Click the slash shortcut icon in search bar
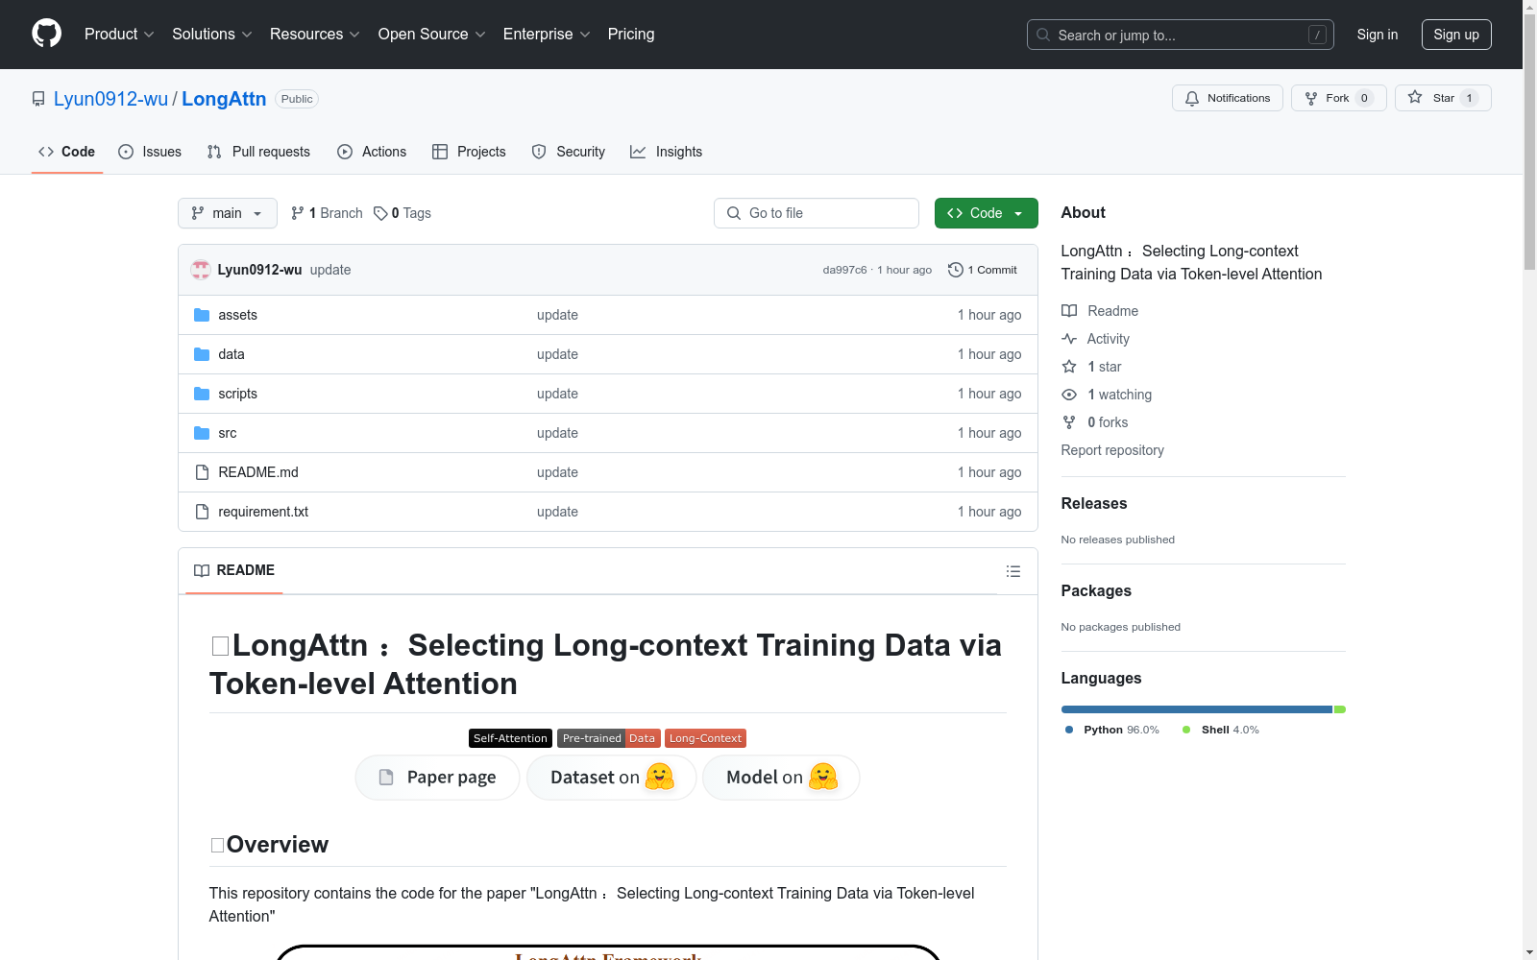This screenshot has height=960, width=1537. coord(1317,35)
